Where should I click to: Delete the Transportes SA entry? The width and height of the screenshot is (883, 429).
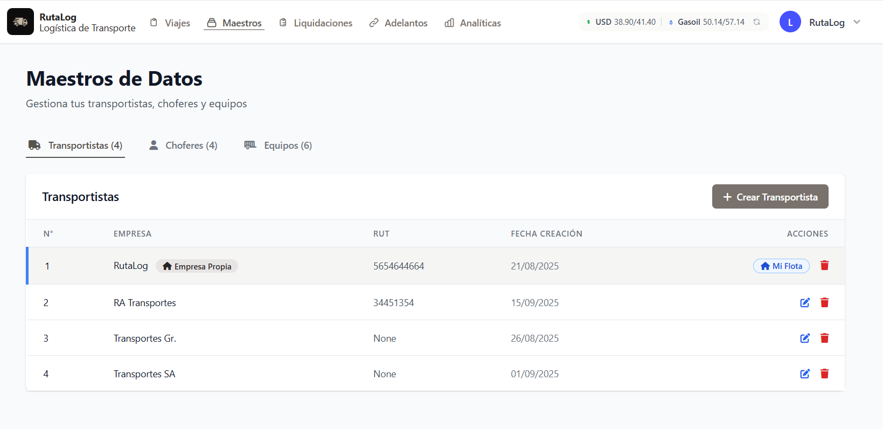click(x=824, y=374)
